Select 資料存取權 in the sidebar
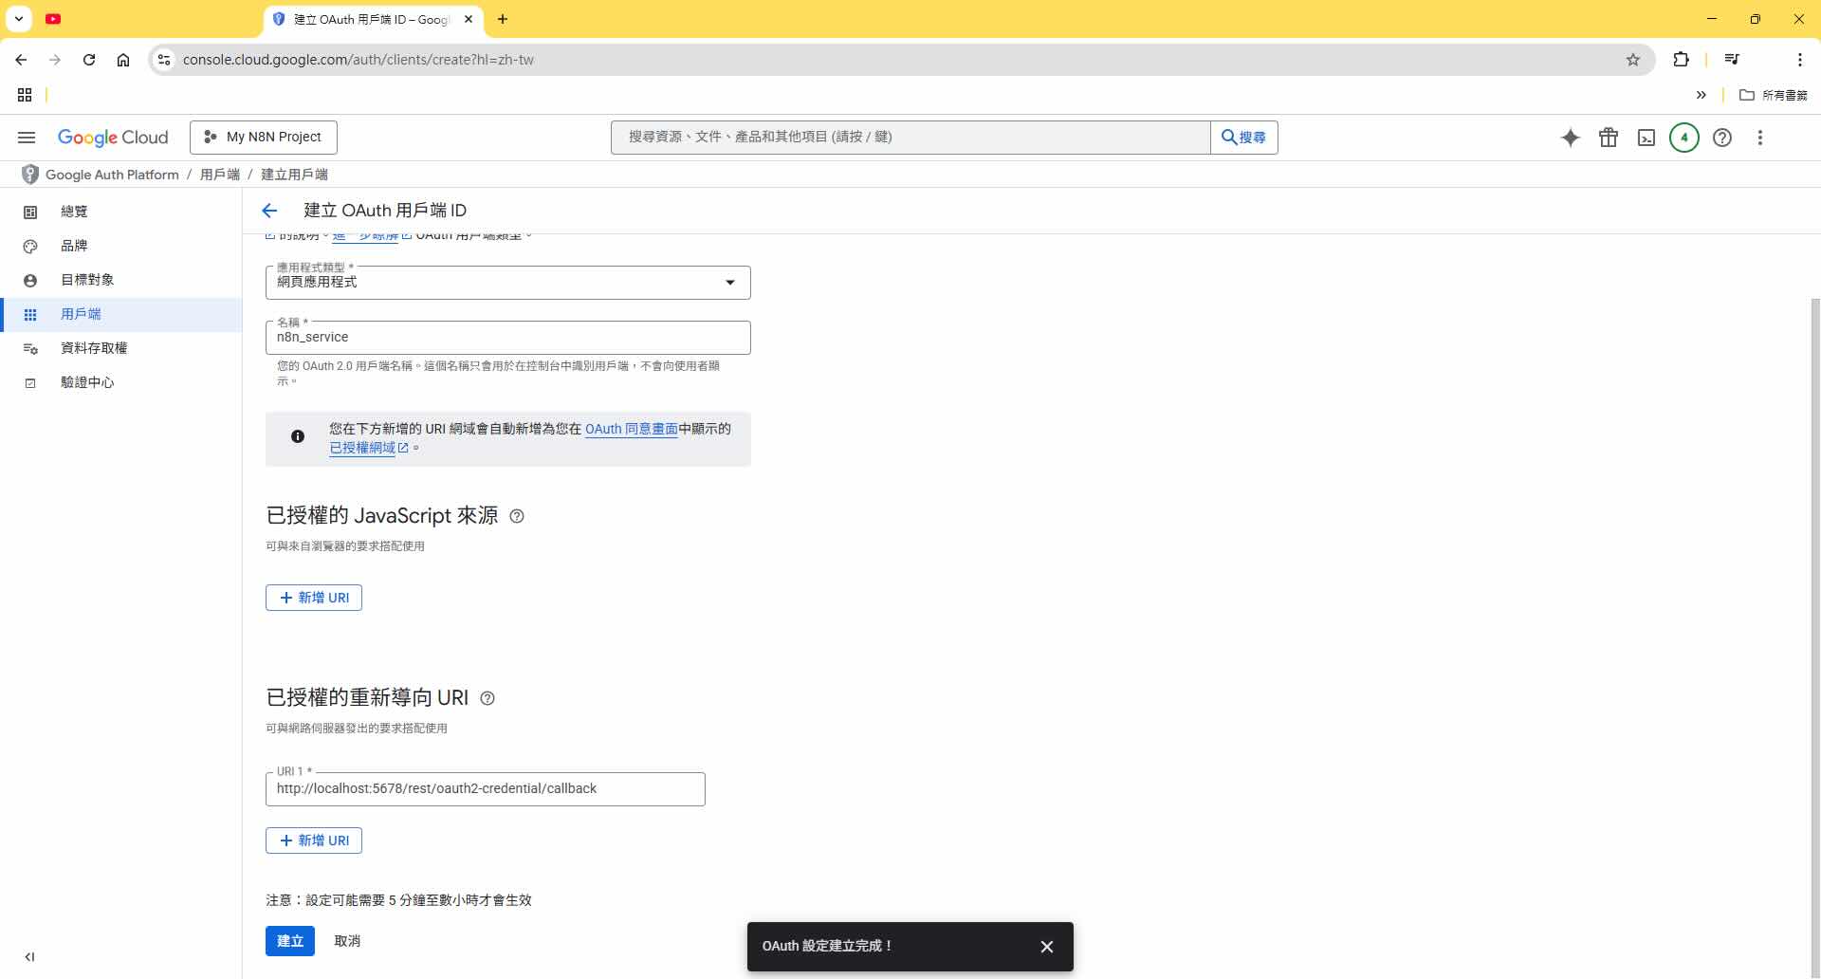1821x979 pixels. [94, 348]
